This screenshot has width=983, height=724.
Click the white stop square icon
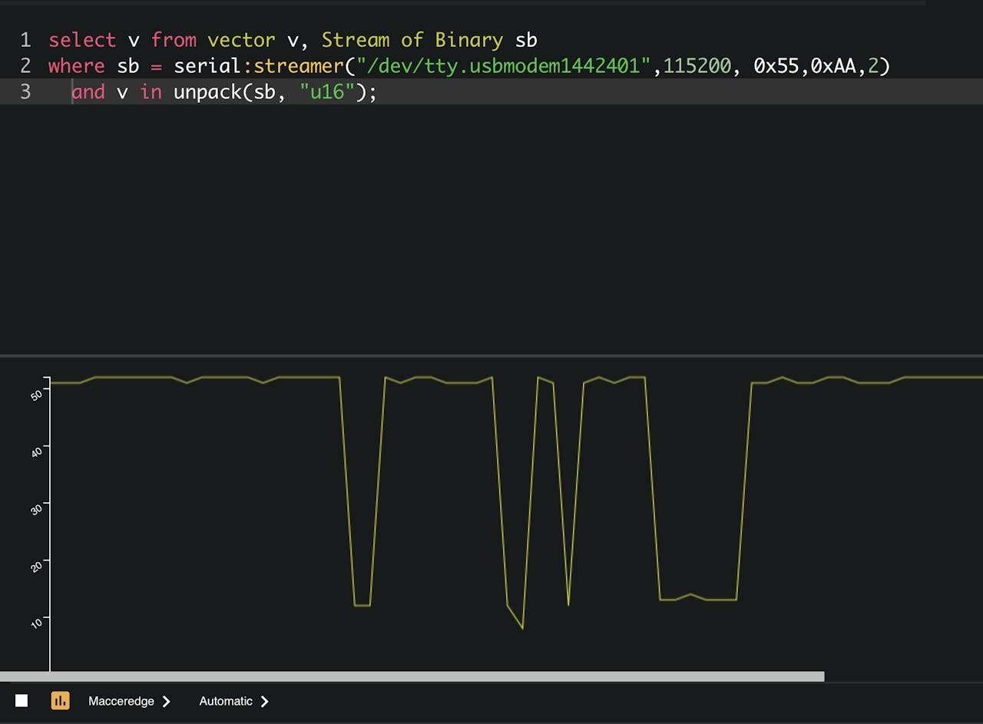22,700
